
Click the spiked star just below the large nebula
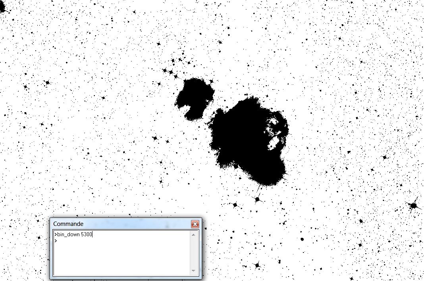pyautogui.click(x=258, y=199)
